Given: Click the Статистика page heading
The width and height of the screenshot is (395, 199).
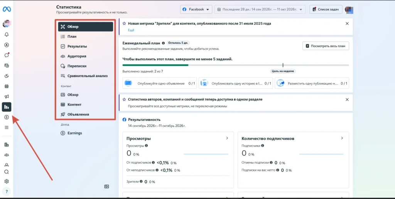Looking at the screenshot, I should [x=69, y=7].
